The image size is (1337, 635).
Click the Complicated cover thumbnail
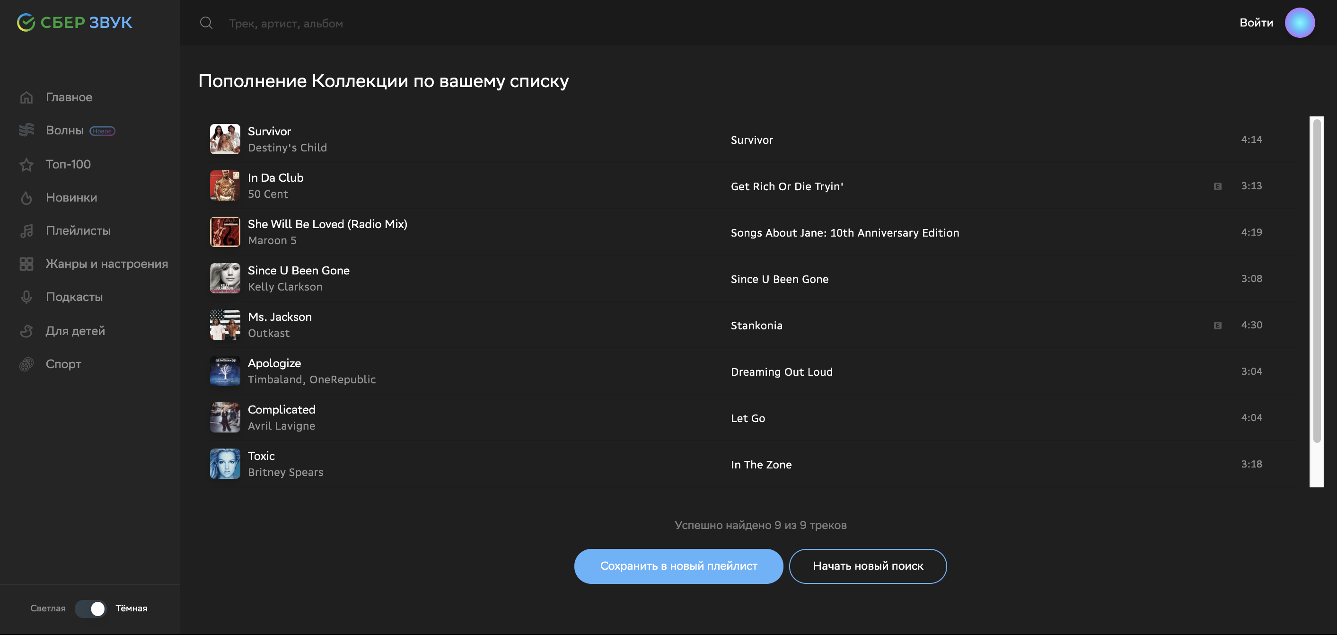(225, 417)
